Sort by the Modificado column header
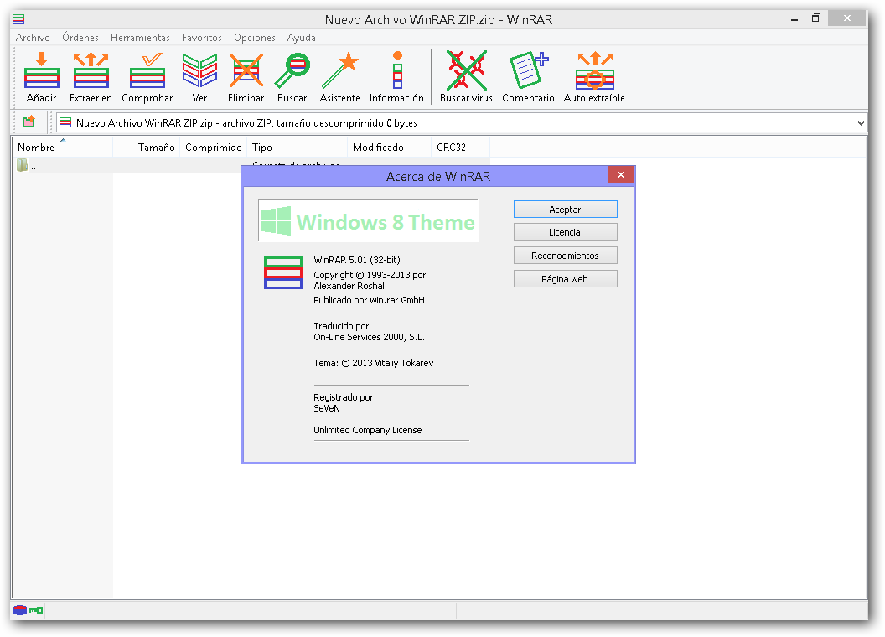This screenshot has height=637, width=885. [389, 147]
